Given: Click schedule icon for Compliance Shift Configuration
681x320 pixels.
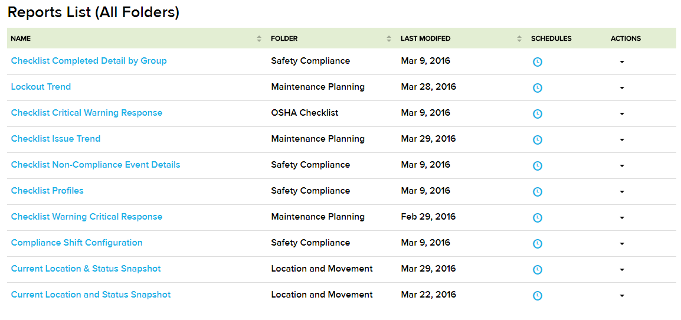Looking at the screenshot, I should click(537, 244).
